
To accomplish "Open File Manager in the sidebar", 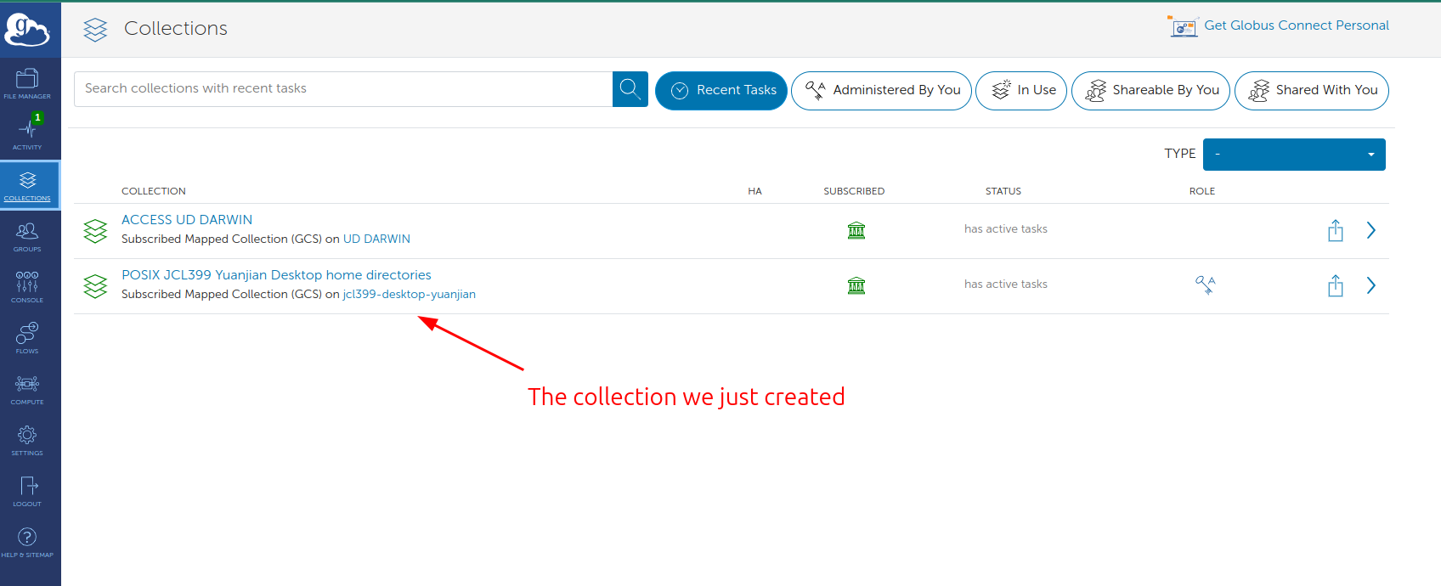I will (27, 83).
